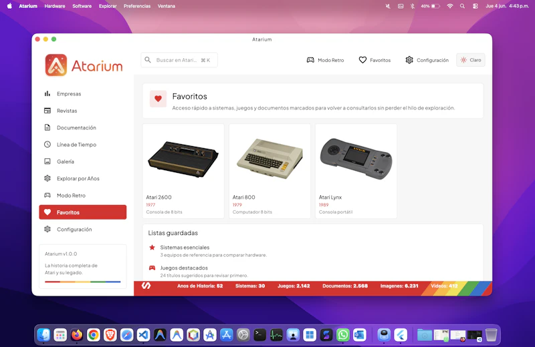
Task: Click the Atarium v1.0.0 version text
Action: pyautogui.click(x=61, y=254)
